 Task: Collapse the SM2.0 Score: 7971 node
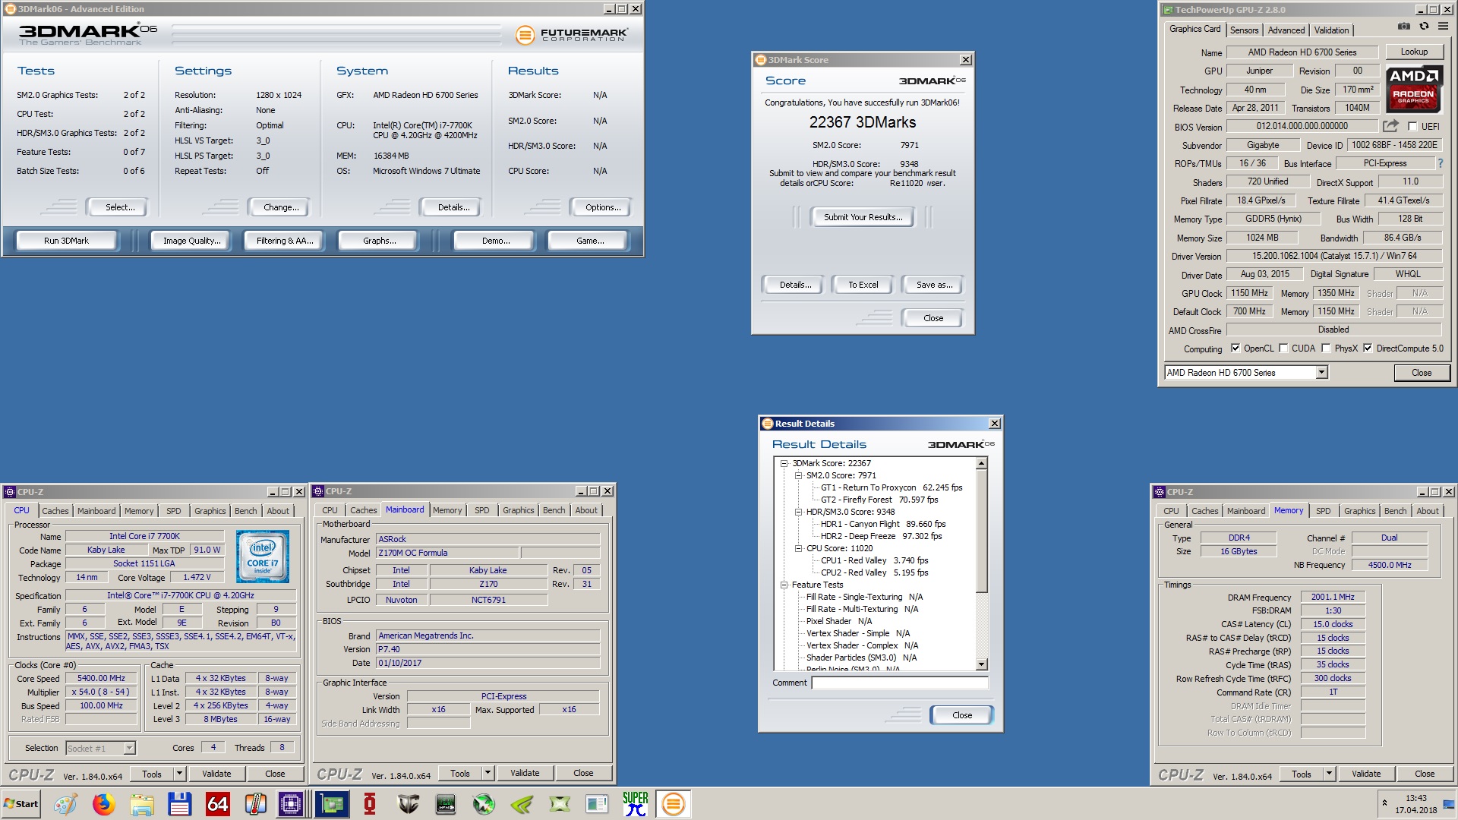(x=799, y=475)
